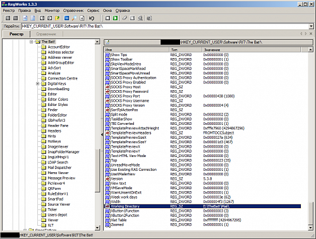This screenshot has width=316, height=239.
Task: Sort by the Значение column header
Action: [252, 50]
